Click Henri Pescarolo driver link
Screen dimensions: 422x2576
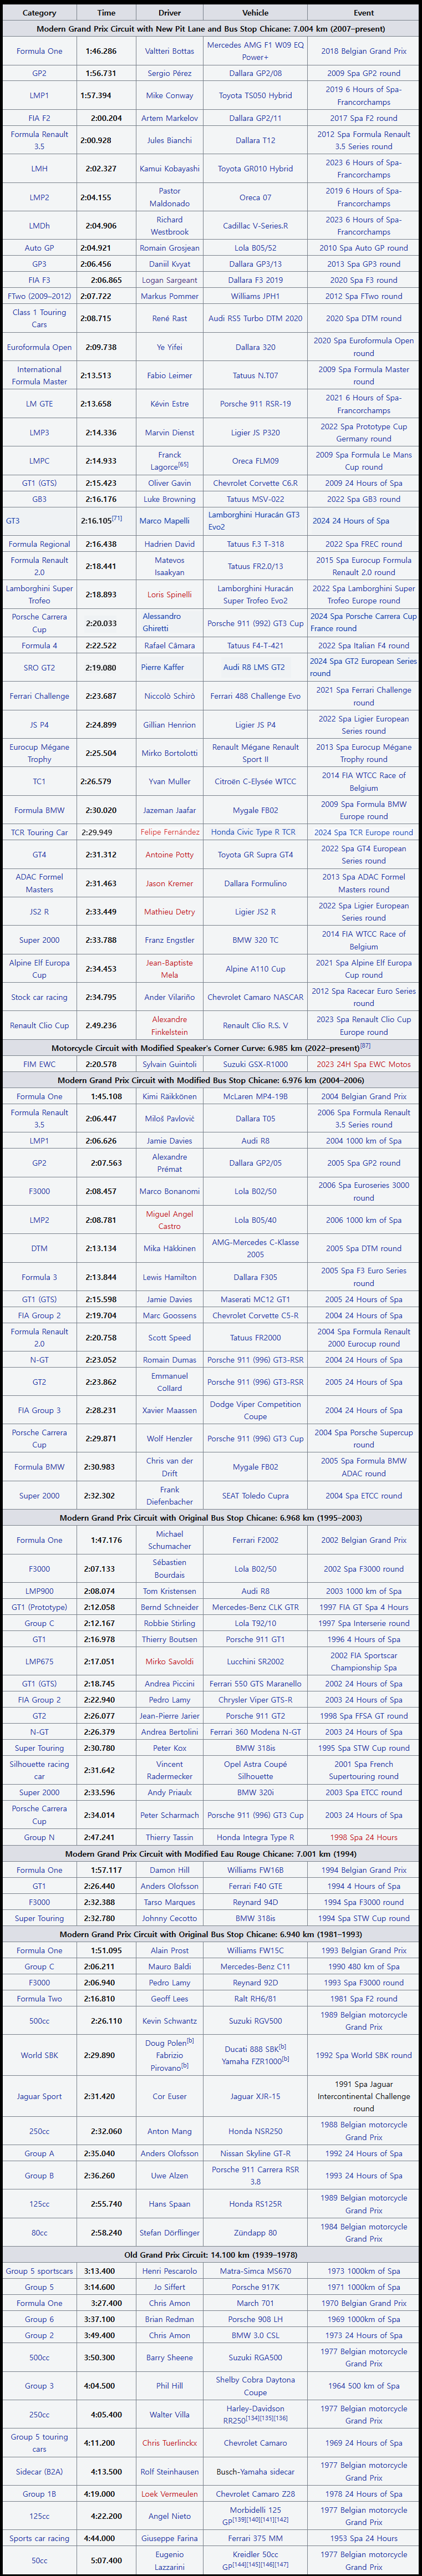tap(170, 2271)
